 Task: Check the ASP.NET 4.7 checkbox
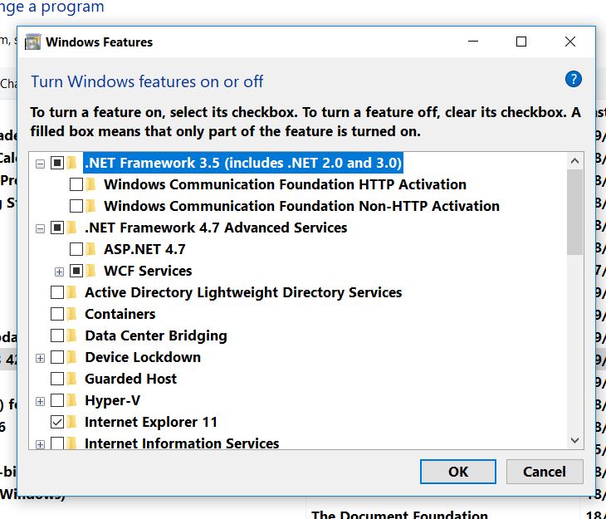pos(76,249)
